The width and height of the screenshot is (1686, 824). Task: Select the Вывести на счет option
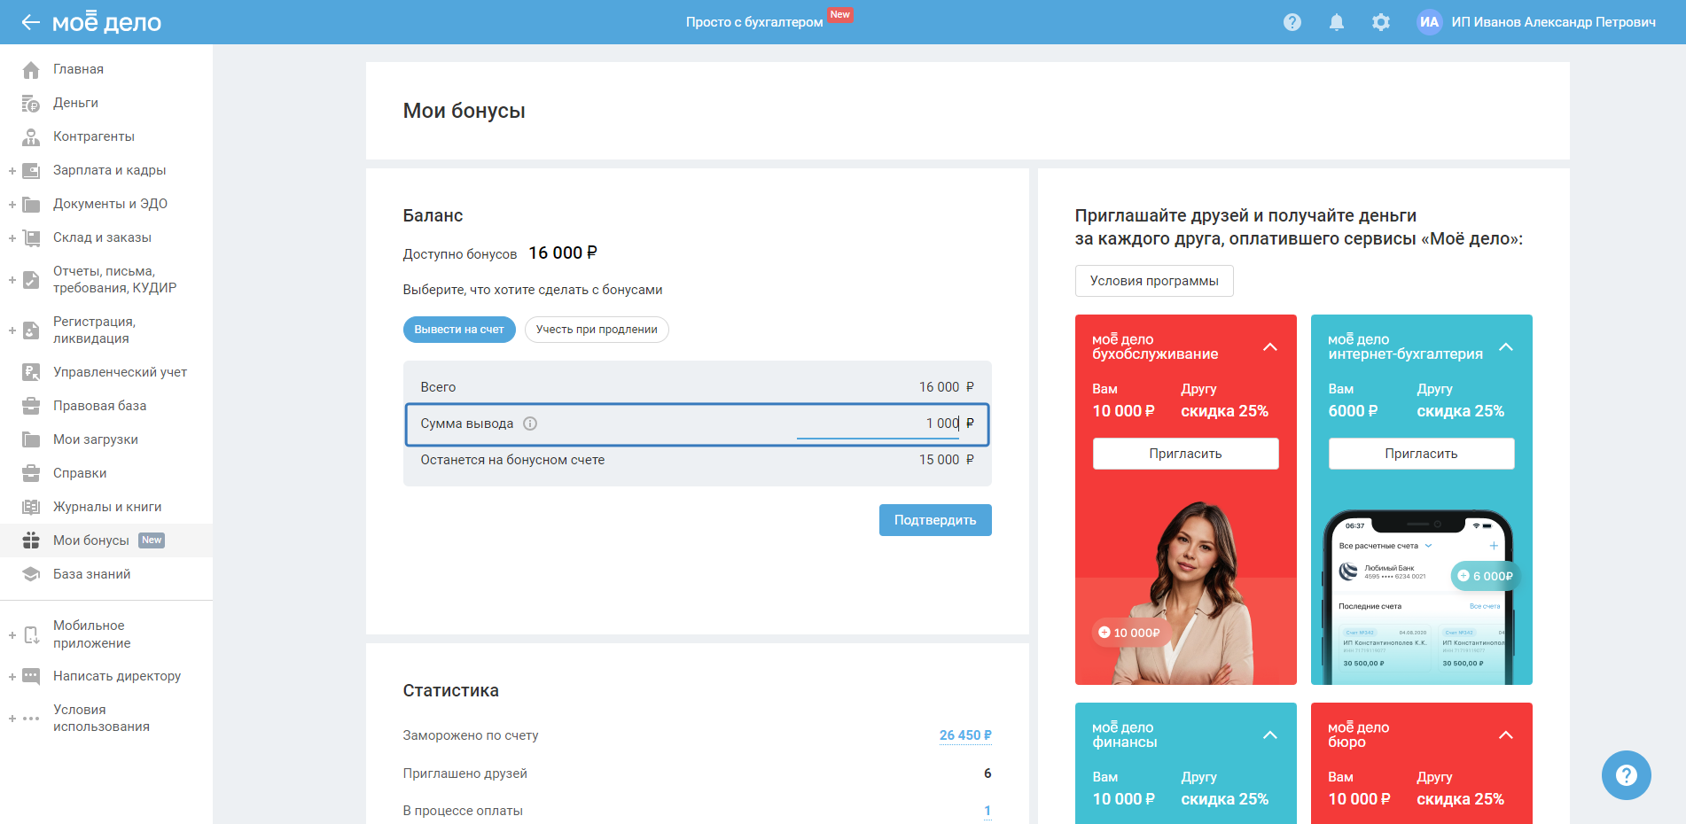tap(459, 330)
